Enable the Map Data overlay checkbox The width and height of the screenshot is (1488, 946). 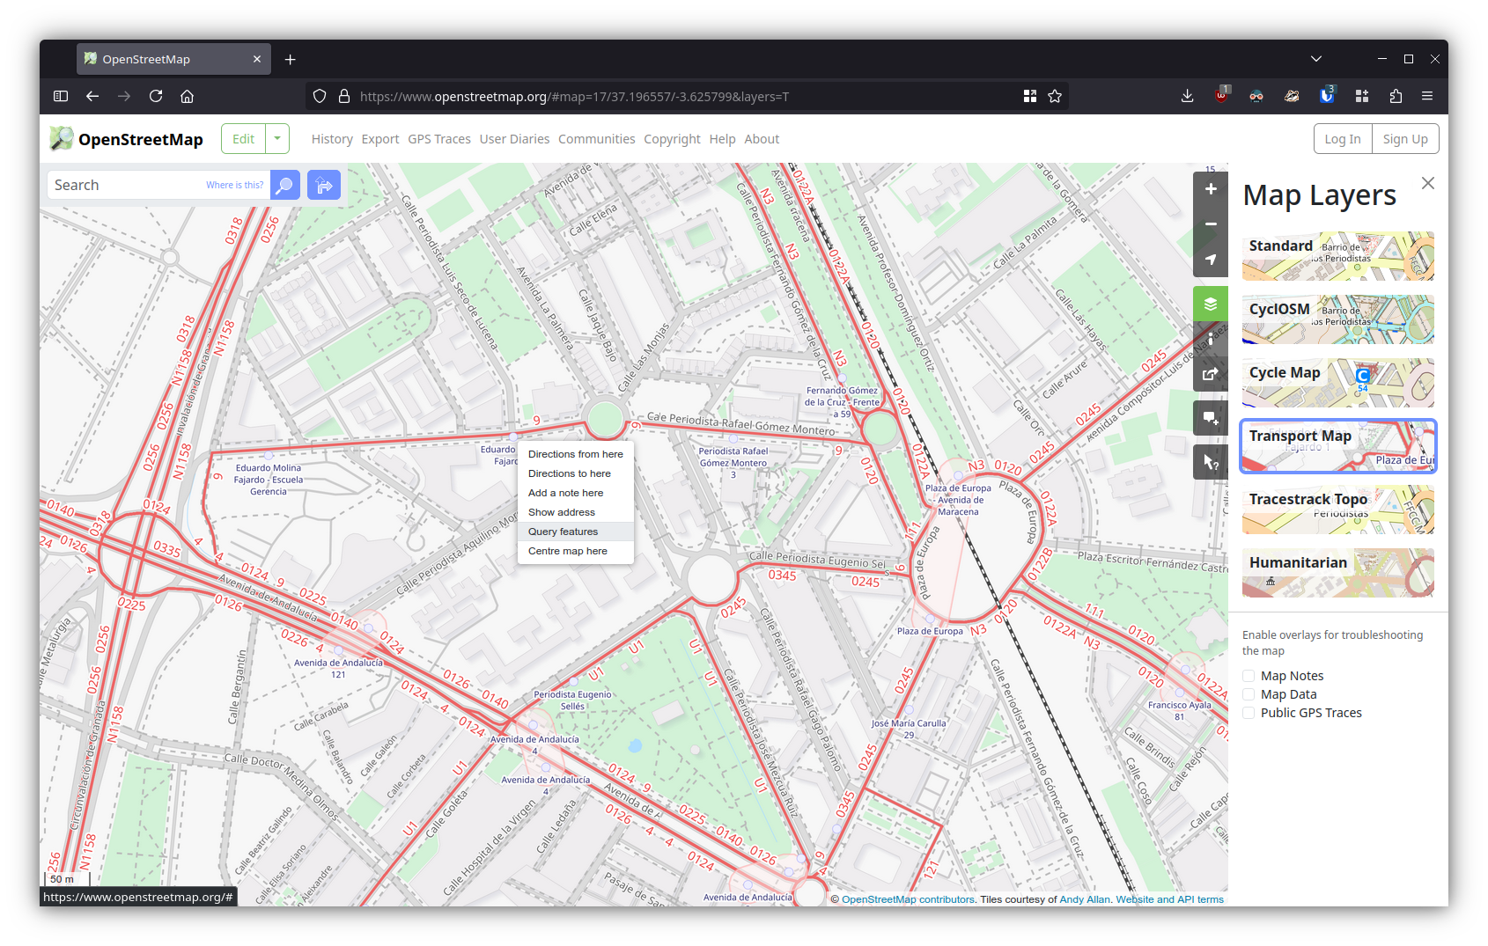click(x=1249, y=694)
